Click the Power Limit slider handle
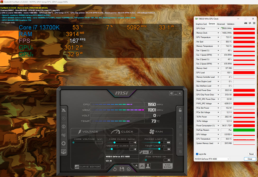Image resolution: width=258 pixels, height=177 pixels. 159,142
